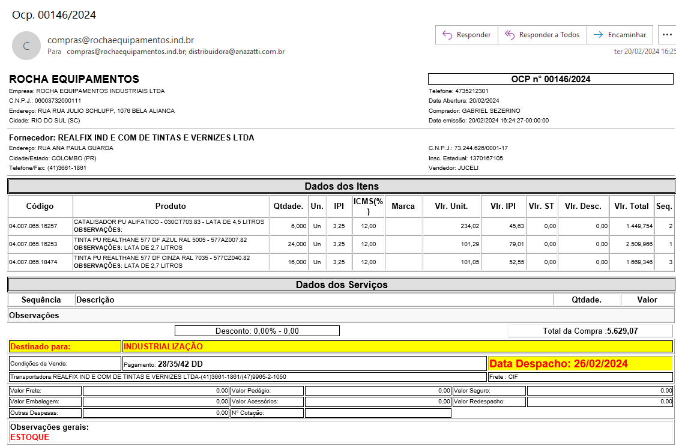Click the Responder reply arrow button
This screenshot has width=676, height=446.
(466, 35)
